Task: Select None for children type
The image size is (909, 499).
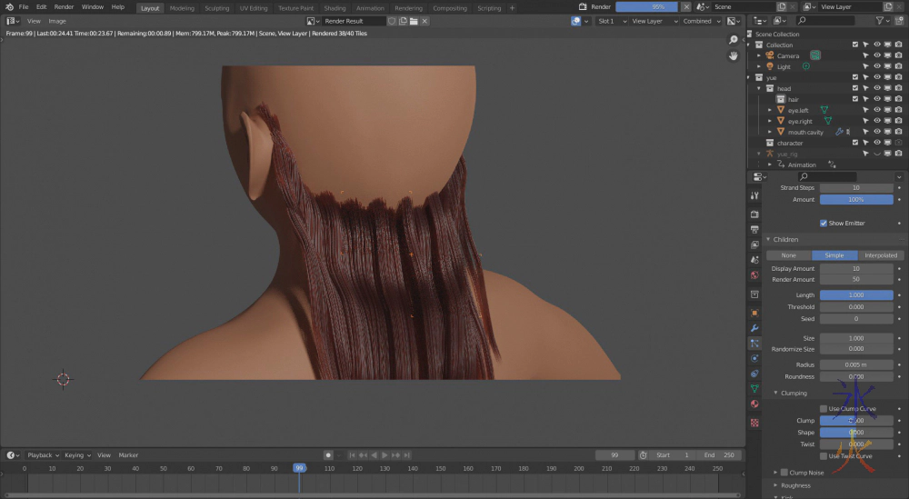Action: (x=788, y=255)
